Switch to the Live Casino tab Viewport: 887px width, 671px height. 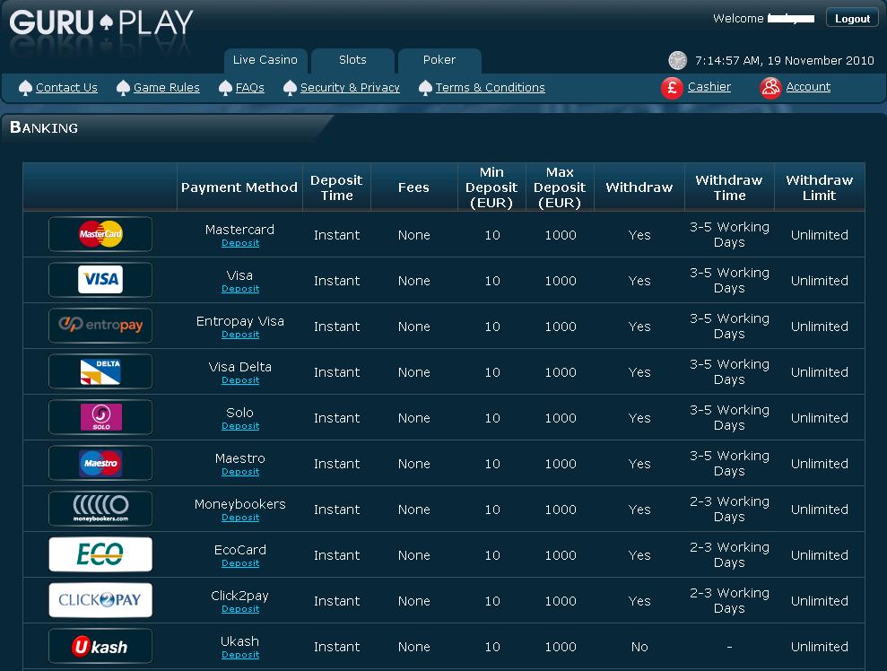(x=265, y=60)
